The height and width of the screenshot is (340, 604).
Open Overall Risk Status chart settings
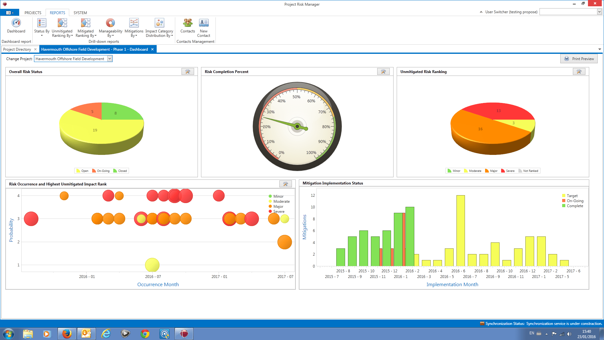pyautogui.click(x=187, y=72)
